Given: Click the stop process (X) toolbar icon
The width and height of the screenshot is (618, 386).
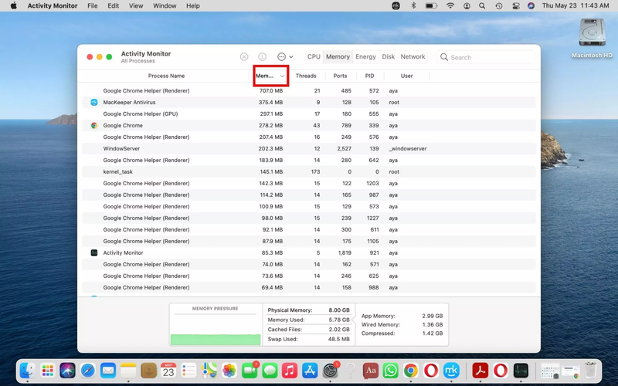Looking at the screenshot, I should click(x=244, y=56).
